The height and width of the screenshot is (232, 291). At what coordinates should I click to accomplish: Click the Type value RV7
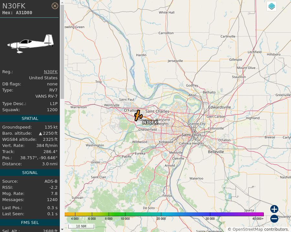click(x=53, y=90)
